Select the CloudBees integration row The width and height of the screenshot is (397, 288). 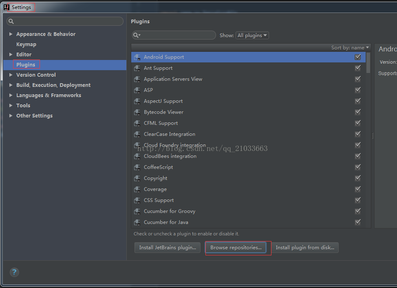point(248,156)
